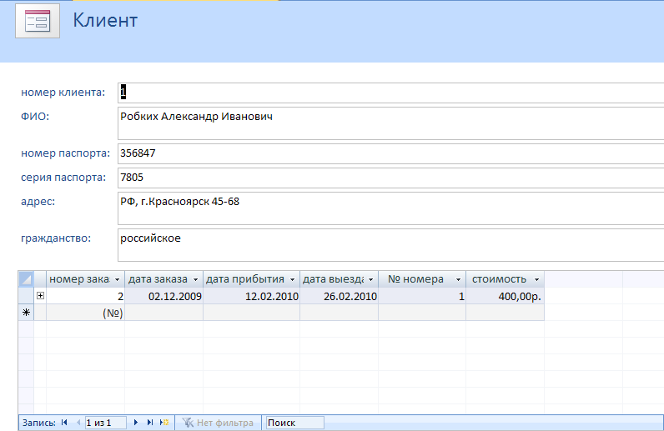Select cell with date 12.02.2010
664x431 pixels.
coord(252,296)
